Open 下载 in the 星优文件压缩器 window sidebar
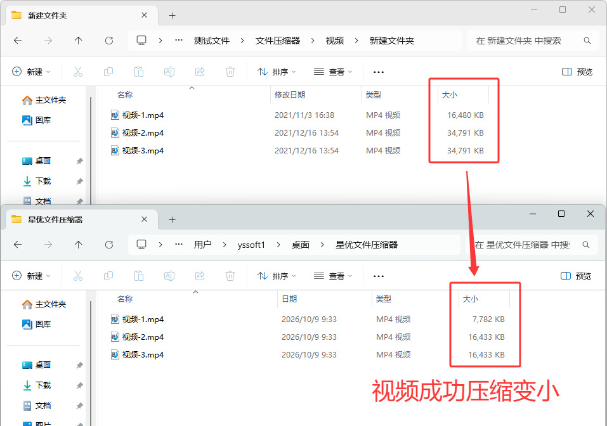 [37, 385]
